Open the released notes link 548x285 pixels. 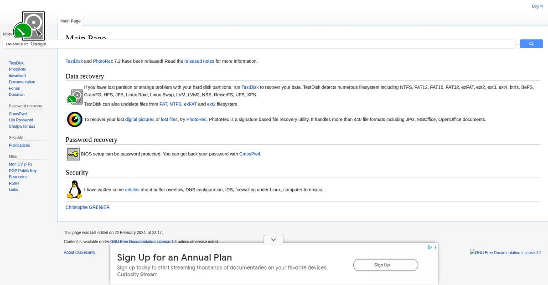pyautogui.click(x=199, y=61)
